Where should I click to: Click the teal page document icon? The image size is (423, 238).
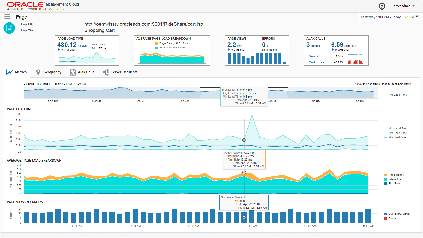(x=9, y=28)
